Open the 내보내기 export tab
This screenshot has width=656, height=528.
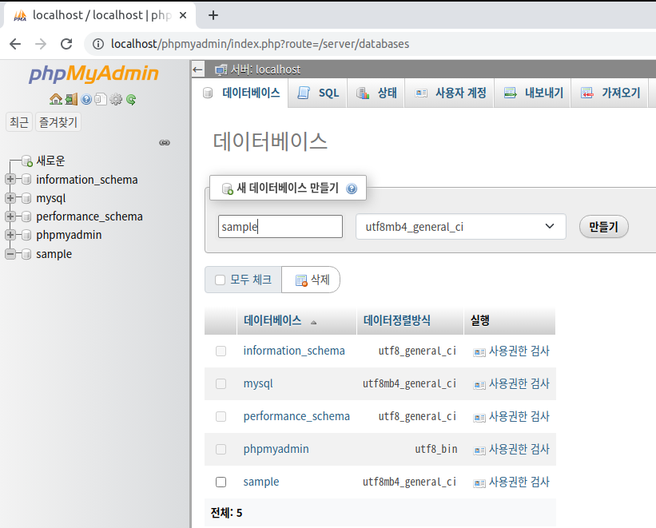coord(533,93)
